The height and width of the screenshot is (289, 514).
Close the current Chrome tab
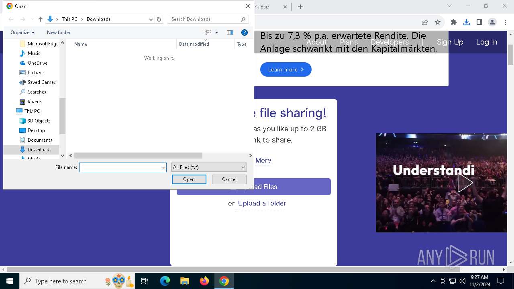tap(285, 7)
